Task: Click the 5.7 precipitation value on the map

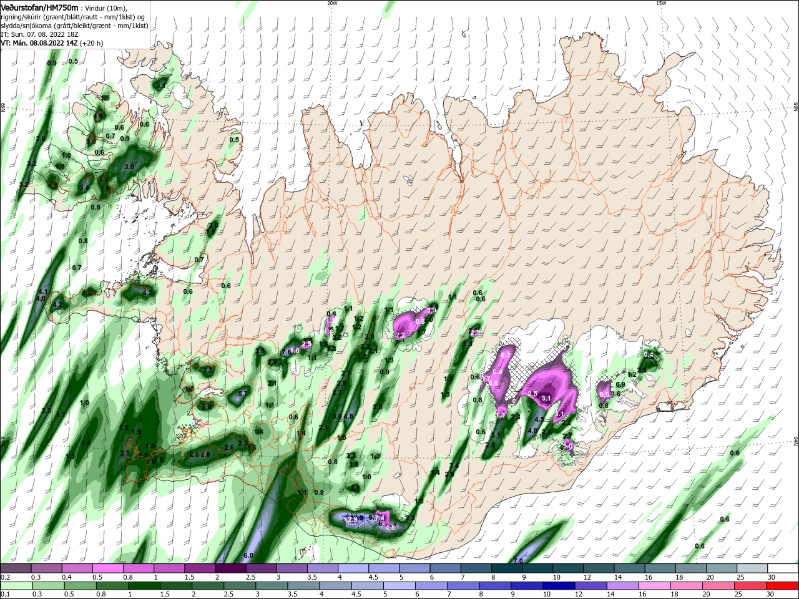Action: pyautogui.click(x=244, y=394)
